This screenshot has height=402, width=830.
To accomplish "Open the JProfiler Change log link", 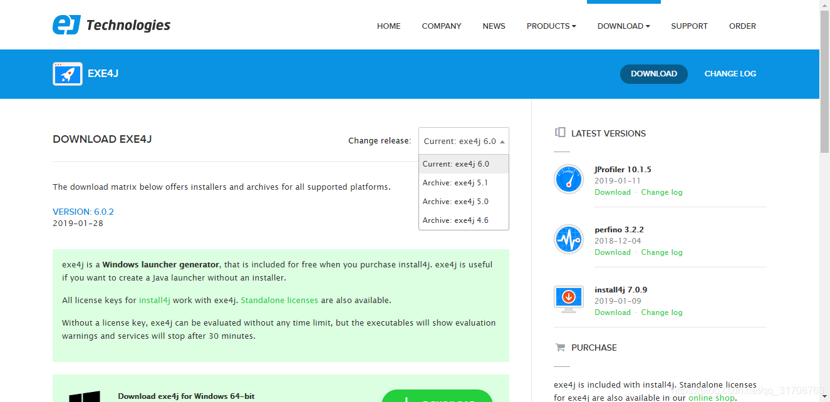I will [x=662, y=192].
